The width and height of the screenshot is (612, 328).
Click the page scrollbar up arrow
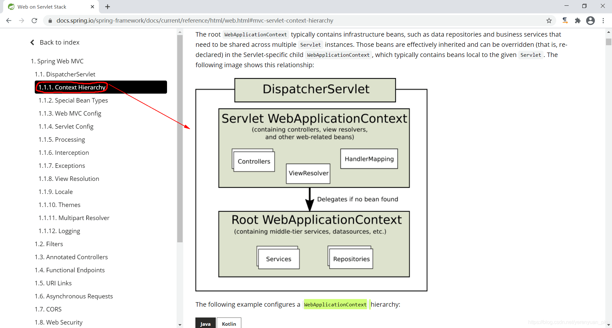click(x=608, y=32)
